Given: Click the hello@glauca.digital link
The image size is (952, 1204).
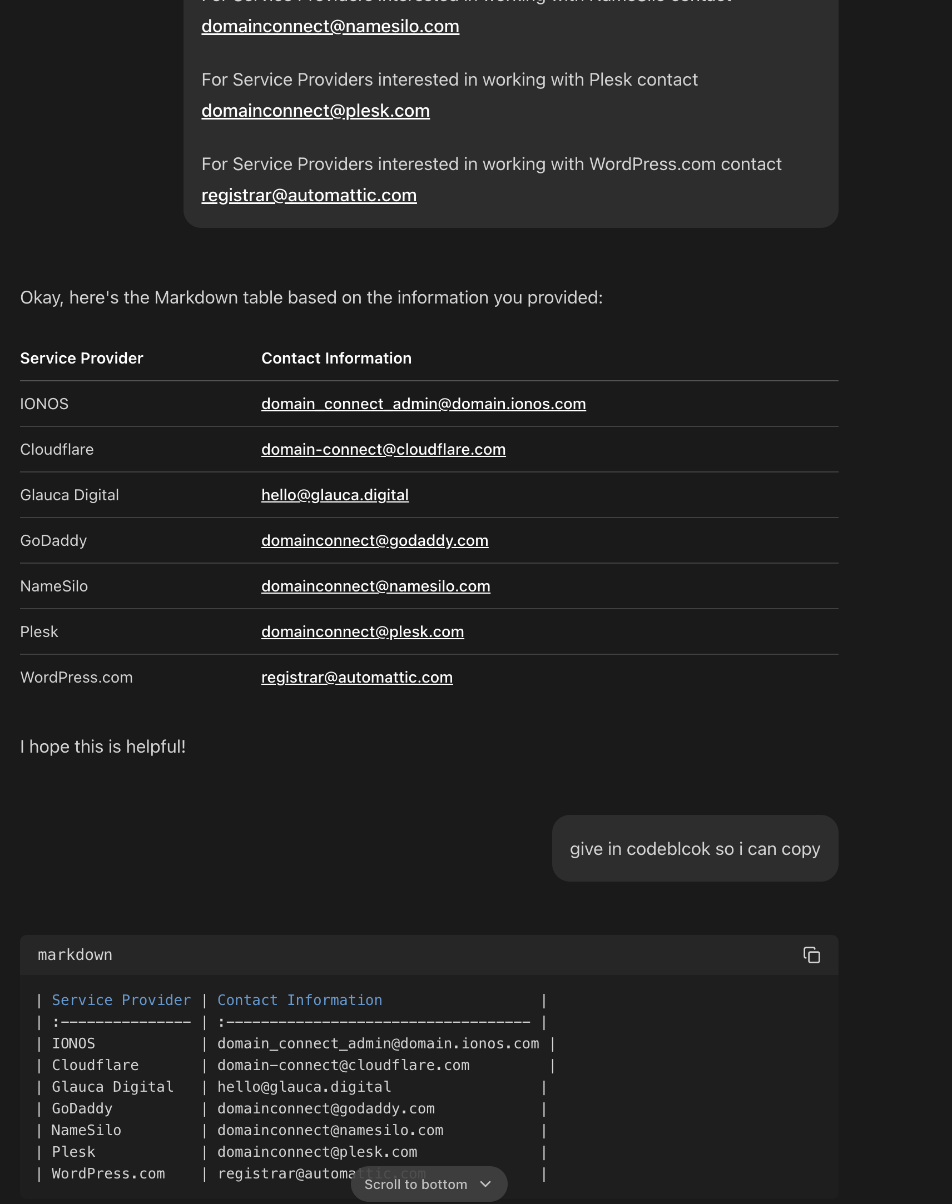Looking at the screenshot, I should 334,495.
